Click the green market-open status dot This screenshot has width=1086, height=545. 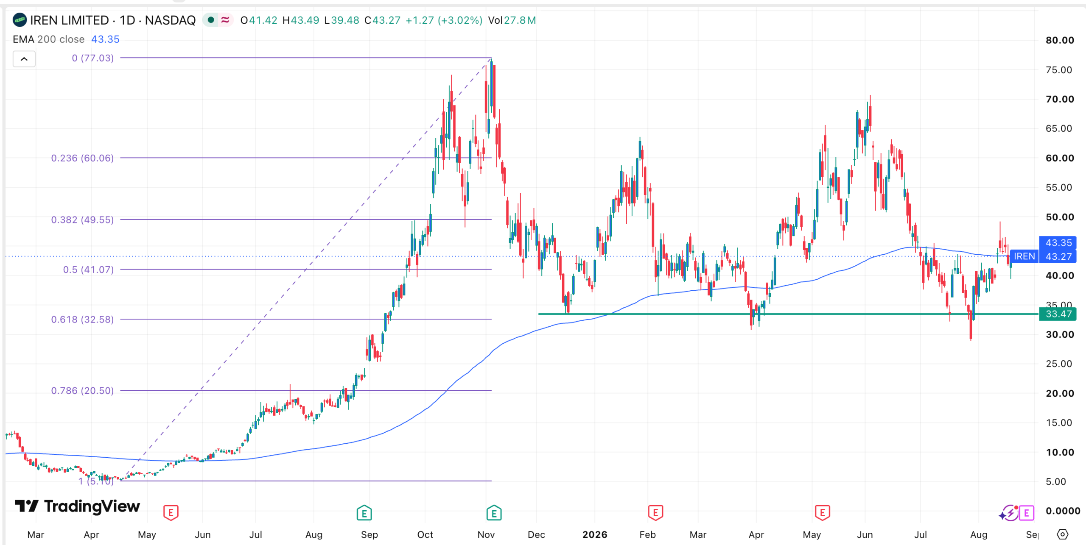(x=211, y=20)
